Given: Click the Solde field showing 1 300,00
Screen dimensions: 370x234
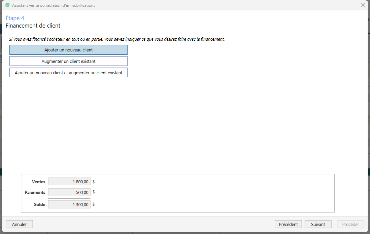Looking at the screenshot, I should coord(69,204).
